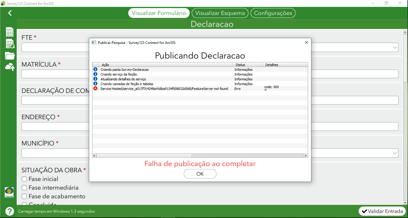Open the XLSForm spreadsheet icon in sidebar

10,32
